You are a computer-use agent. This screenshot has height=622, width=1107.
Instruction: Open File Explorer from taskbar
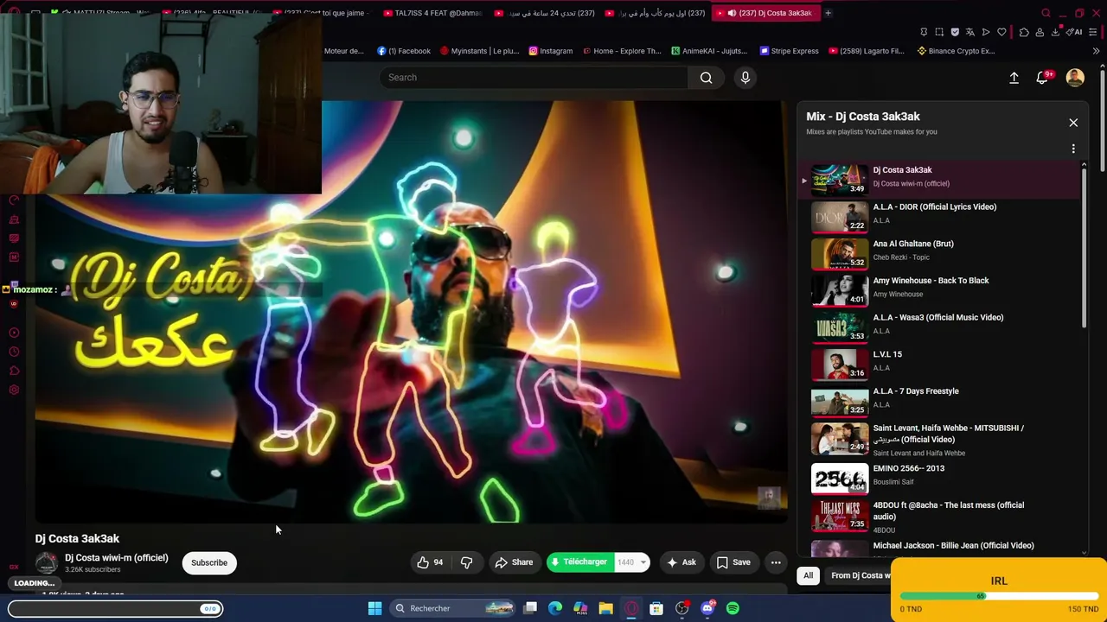605,608
